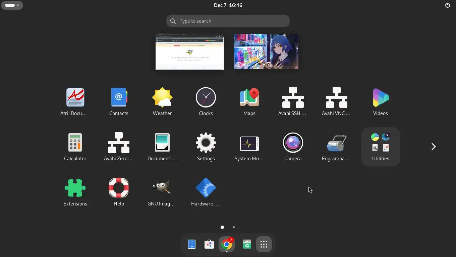Click the Activities workspace indicator
Image resolution: width=456 pixels, height=257 pixels.
(x=12, y=5)
